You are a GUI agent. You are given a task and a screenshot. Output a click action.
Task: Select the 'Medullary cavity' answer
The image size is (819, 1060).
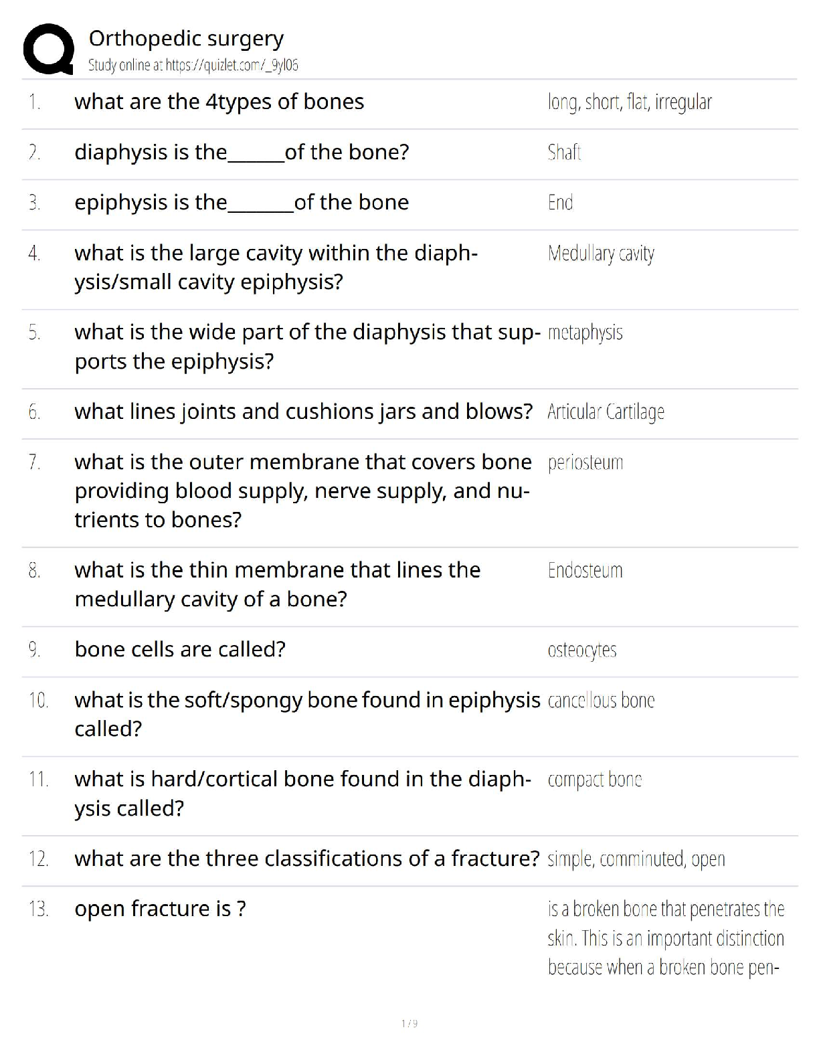click(x=600, y=254)
